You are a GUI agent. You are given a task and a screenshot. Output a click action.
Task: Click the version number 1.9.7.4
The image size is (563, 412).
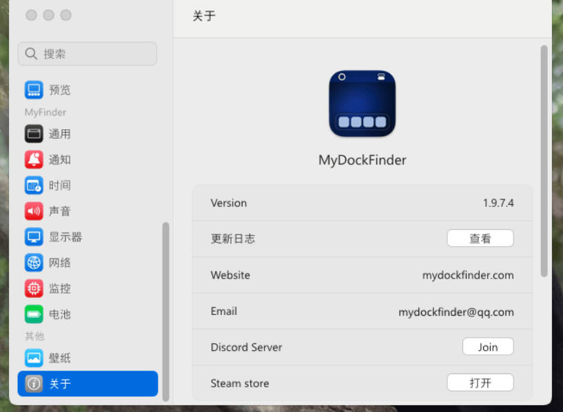(498, 203)
